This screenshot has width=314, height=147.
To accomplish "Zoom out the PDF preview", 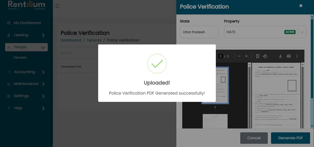I will click(x=239, y=56).
